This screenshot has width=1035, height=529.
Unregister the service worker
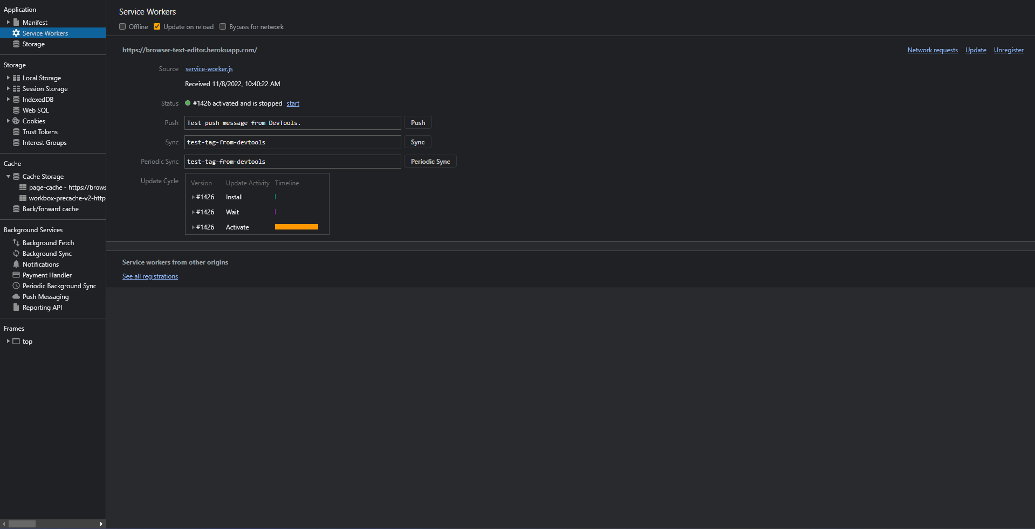1008,50
